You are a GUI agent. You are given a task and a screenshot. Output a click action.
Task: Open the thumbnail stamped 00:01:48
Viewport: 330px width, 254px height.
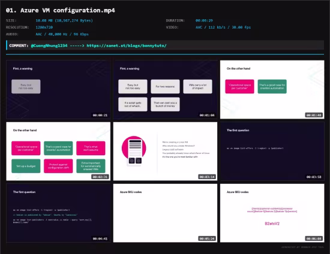click(x=272, y=89)
